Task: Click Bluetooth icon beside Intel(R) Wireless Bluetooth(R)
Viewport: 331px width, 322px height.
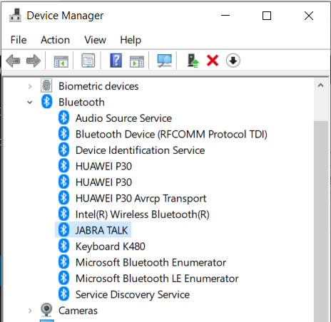Action: tap(63, 214)
